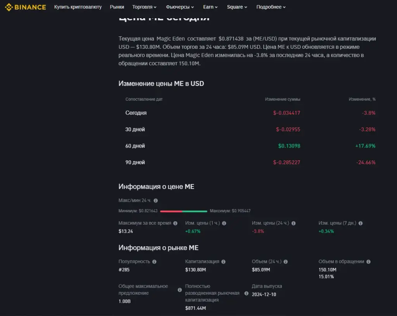The image size is (397, 316).
Task: Expand the Подробнее dropdown menu
Action: 271,7
